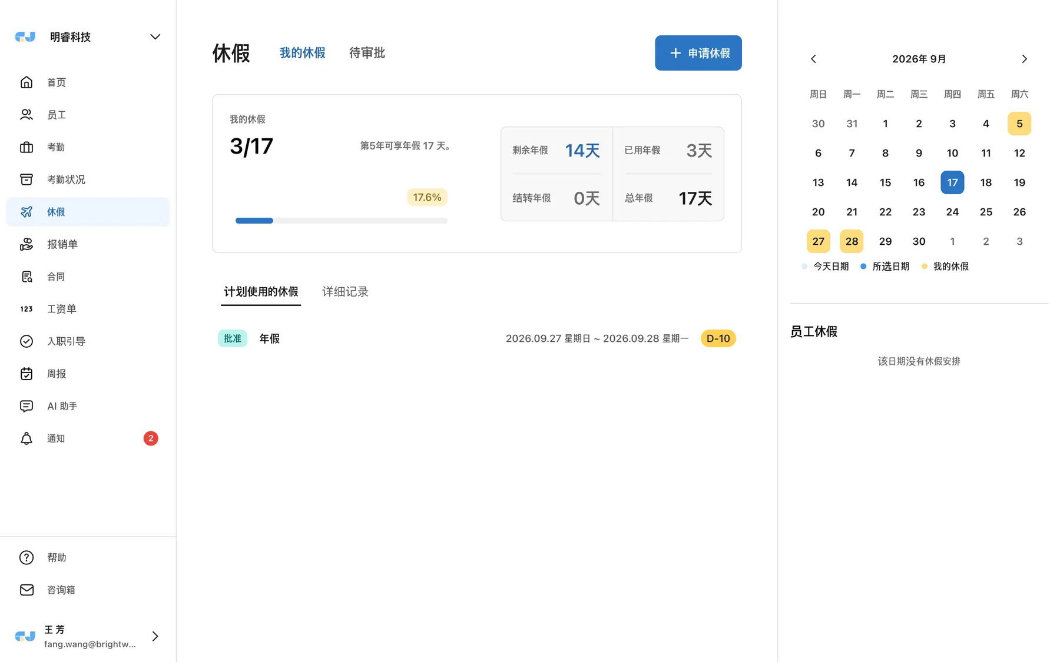Click the 结转年假 0天 value

click(587, 198)
